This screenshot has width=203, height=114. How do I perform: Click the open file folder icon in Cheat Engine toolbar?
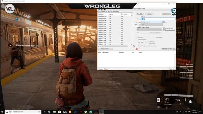pyautogui.click(x=102, y=9)
